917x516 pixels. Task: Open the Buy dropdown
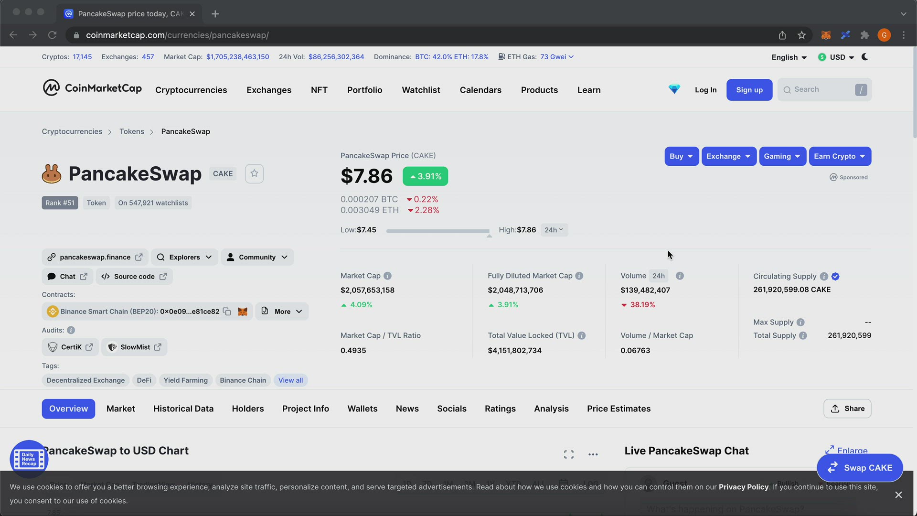(x=682, y=156)
